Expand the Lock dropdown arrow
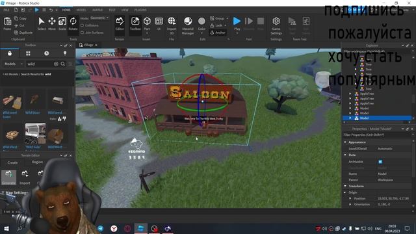The width and height of the screenshot is (416, 234). (x=226, y=25)
